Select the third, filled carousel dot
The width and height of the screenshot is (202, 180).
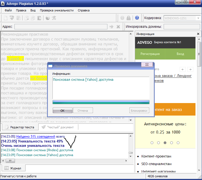click(165, 143)
